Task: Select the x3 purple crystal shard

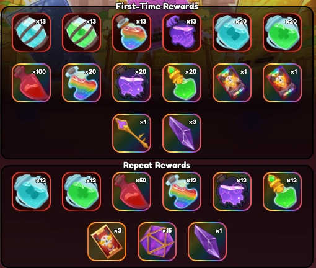Action: point(182,133)
